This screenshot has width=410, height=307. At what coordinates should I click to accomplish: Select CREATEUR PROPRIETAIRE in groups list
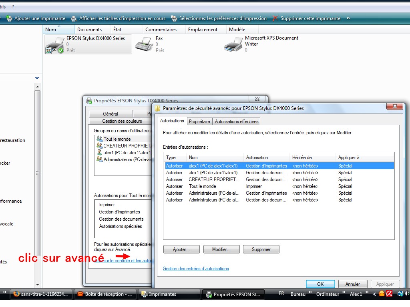click(x=124, y=146)
